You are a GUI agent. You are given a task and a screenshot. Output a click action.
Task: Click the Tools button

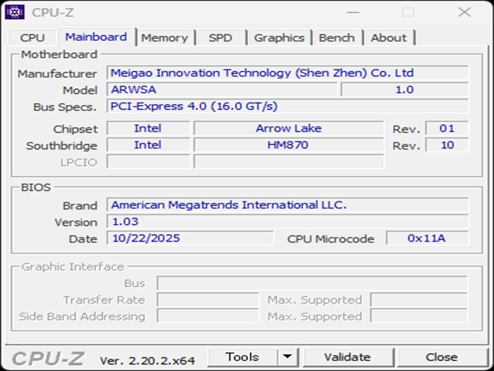(243, 357)
